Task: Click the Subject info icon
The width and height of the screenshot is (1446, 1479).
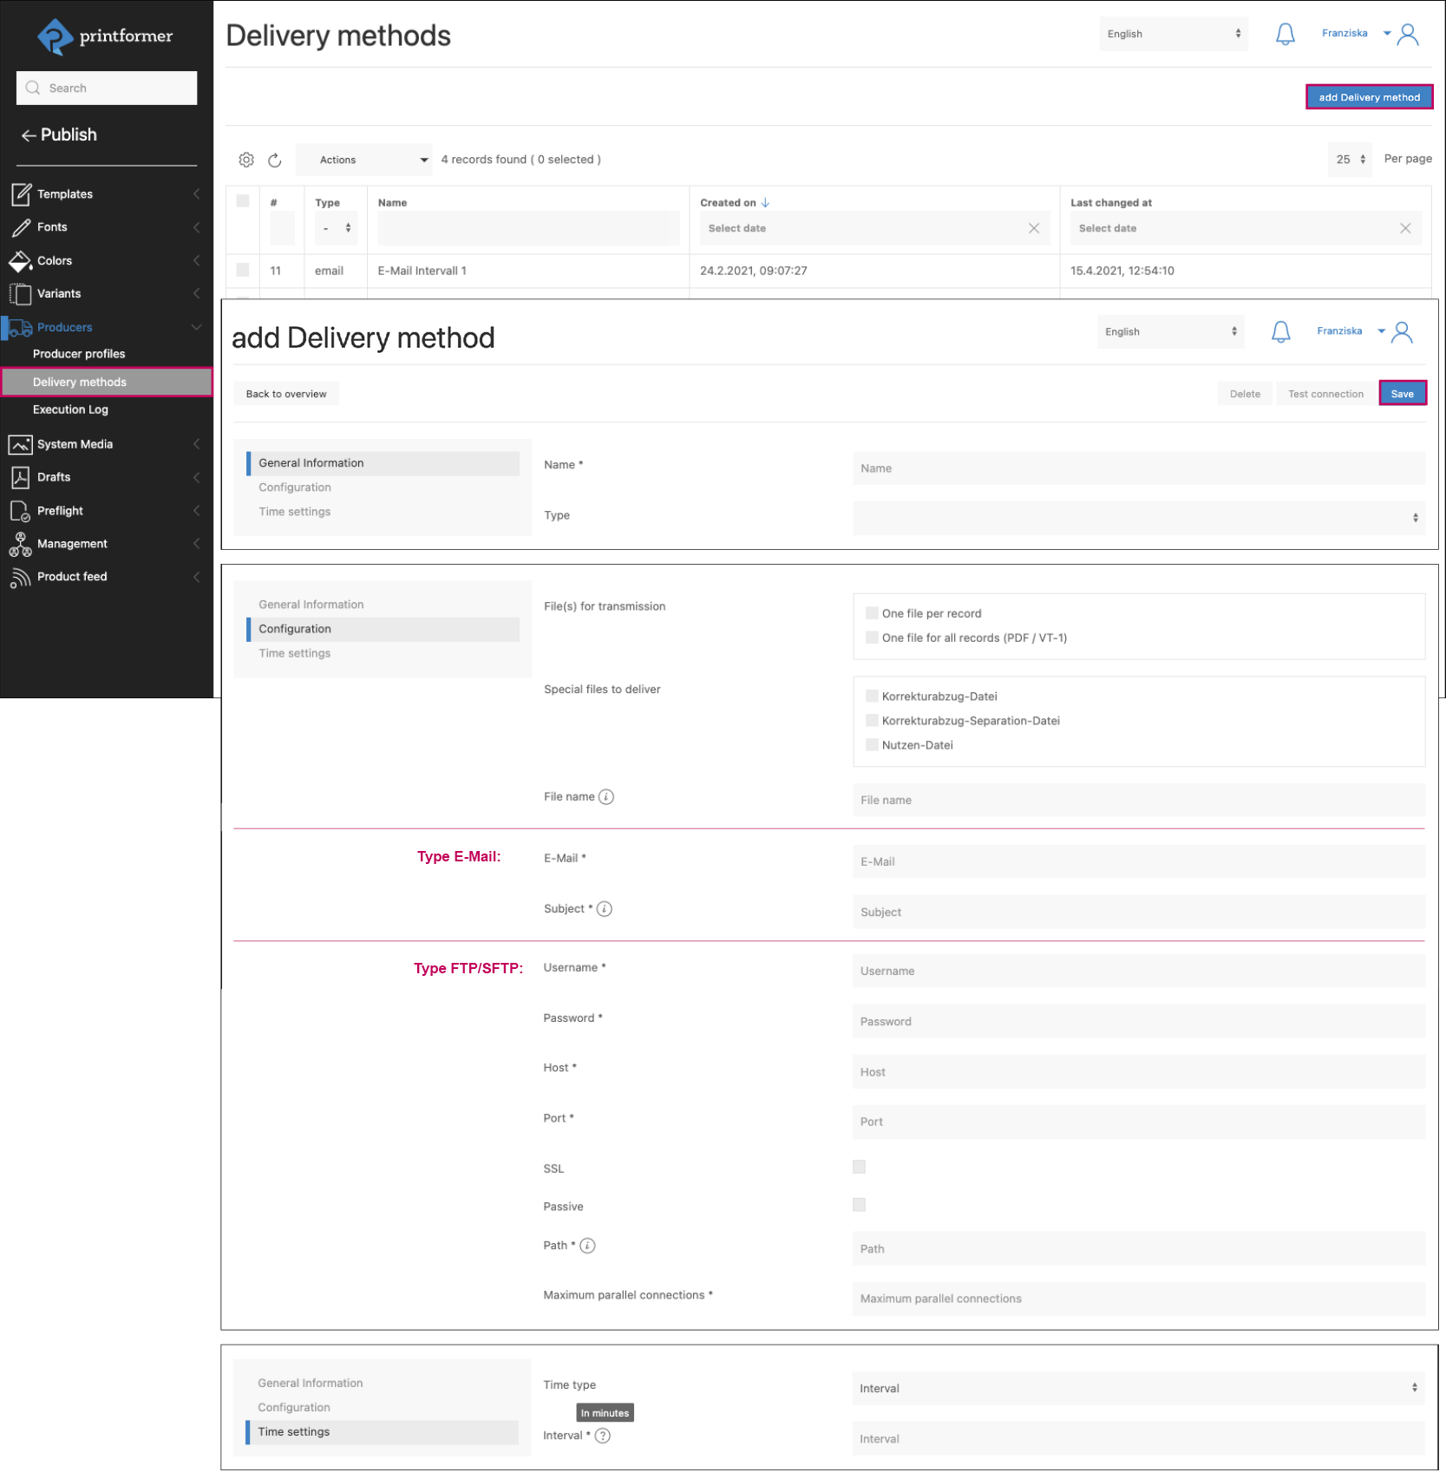Action: 605,909
